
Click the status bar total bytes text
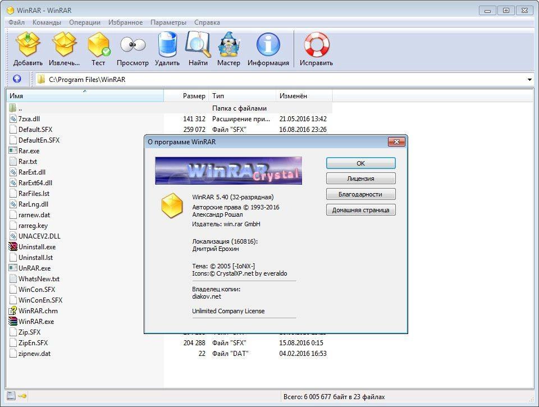point(334,396)
